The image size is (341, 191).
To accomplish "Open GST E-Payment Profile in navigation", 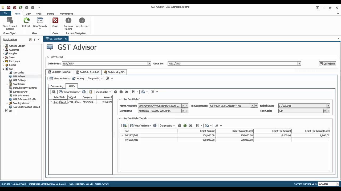I will click(24, 99).
